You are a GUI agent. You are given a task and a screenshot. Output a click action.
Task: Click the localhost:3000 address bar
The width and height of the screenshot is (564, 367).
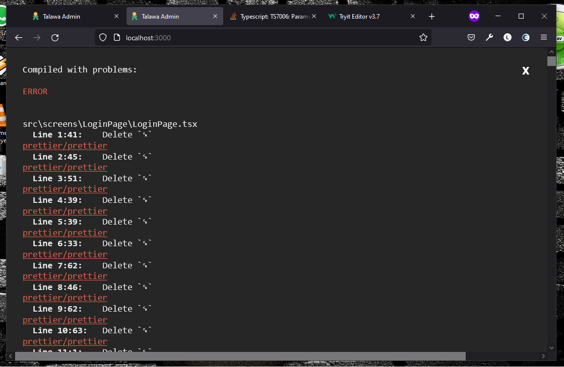[263, 38]
